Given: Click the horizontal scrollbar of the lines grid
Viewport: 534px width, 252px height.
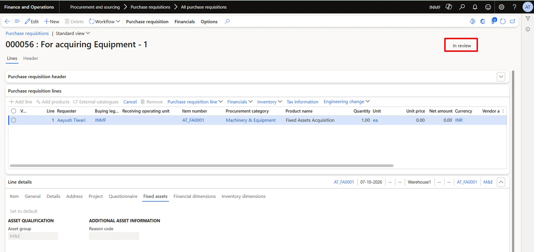Looking at the screenshot, I should tap(202, 165).
